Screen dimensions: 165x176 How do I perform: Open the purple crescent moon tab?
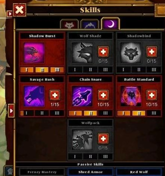111,24
